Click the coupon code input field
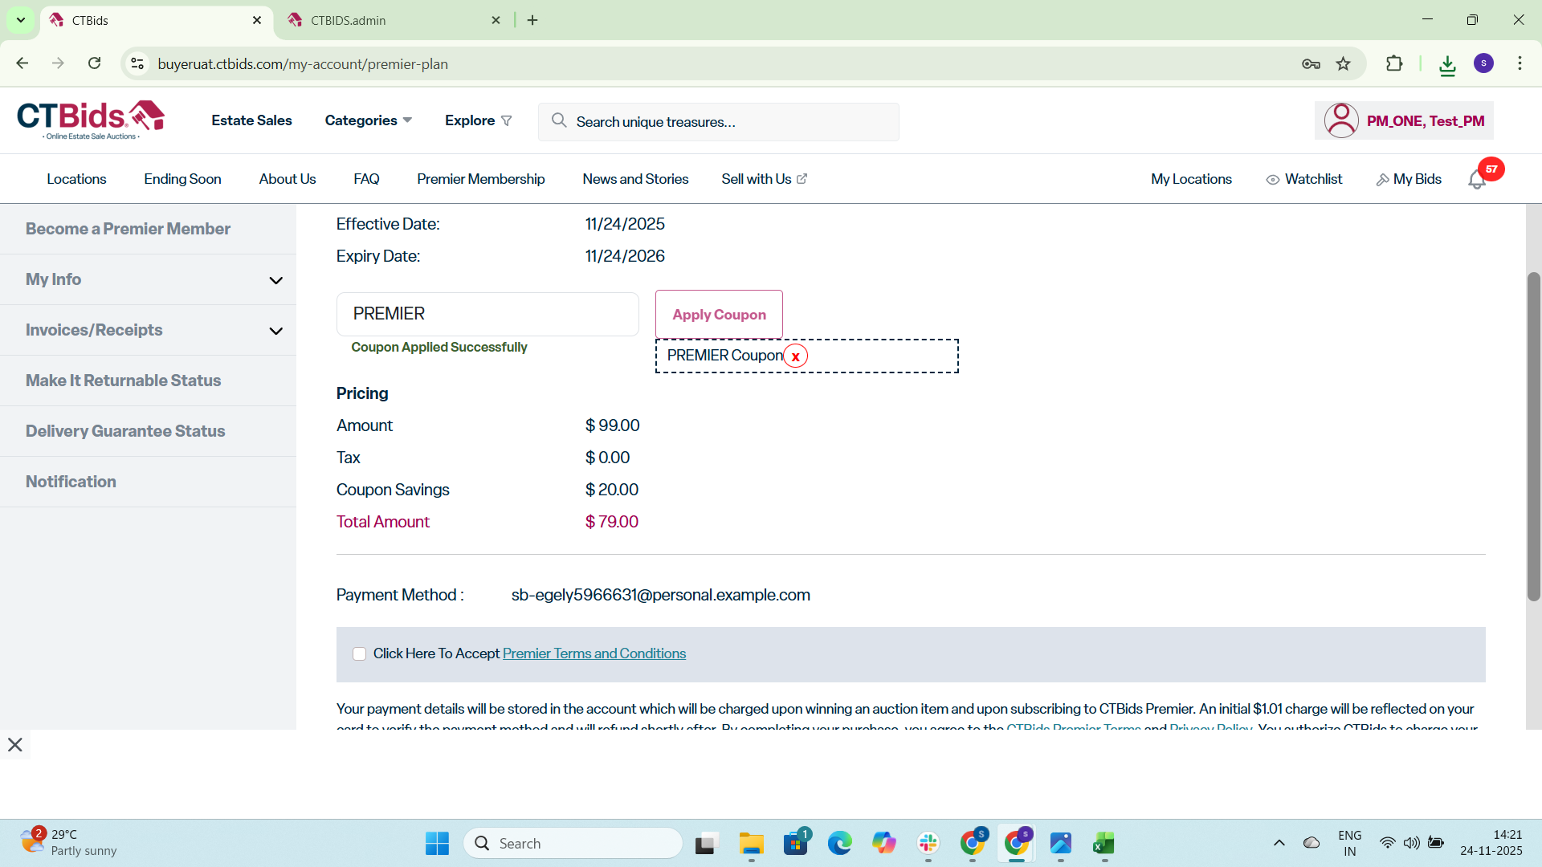 [x=487, y=314]
